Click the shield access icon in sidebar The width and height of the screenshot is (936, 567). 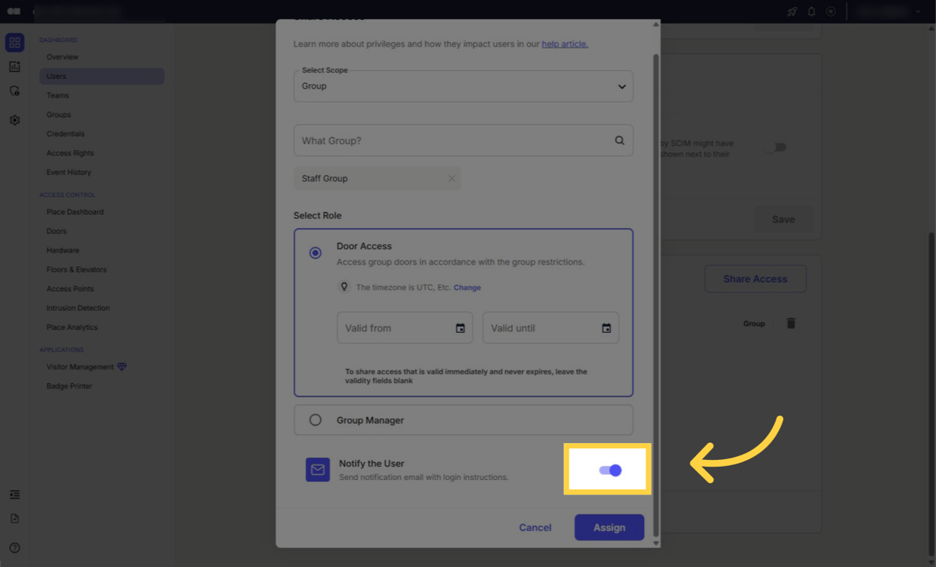coord(15,90)
